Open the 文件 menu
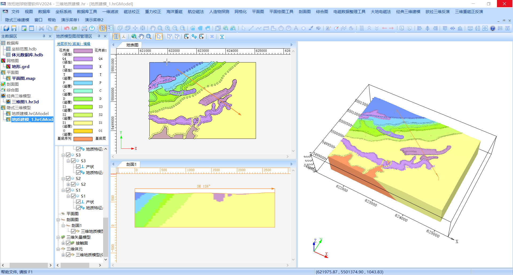This screenshot has width=513, height=275. point(15,11)
